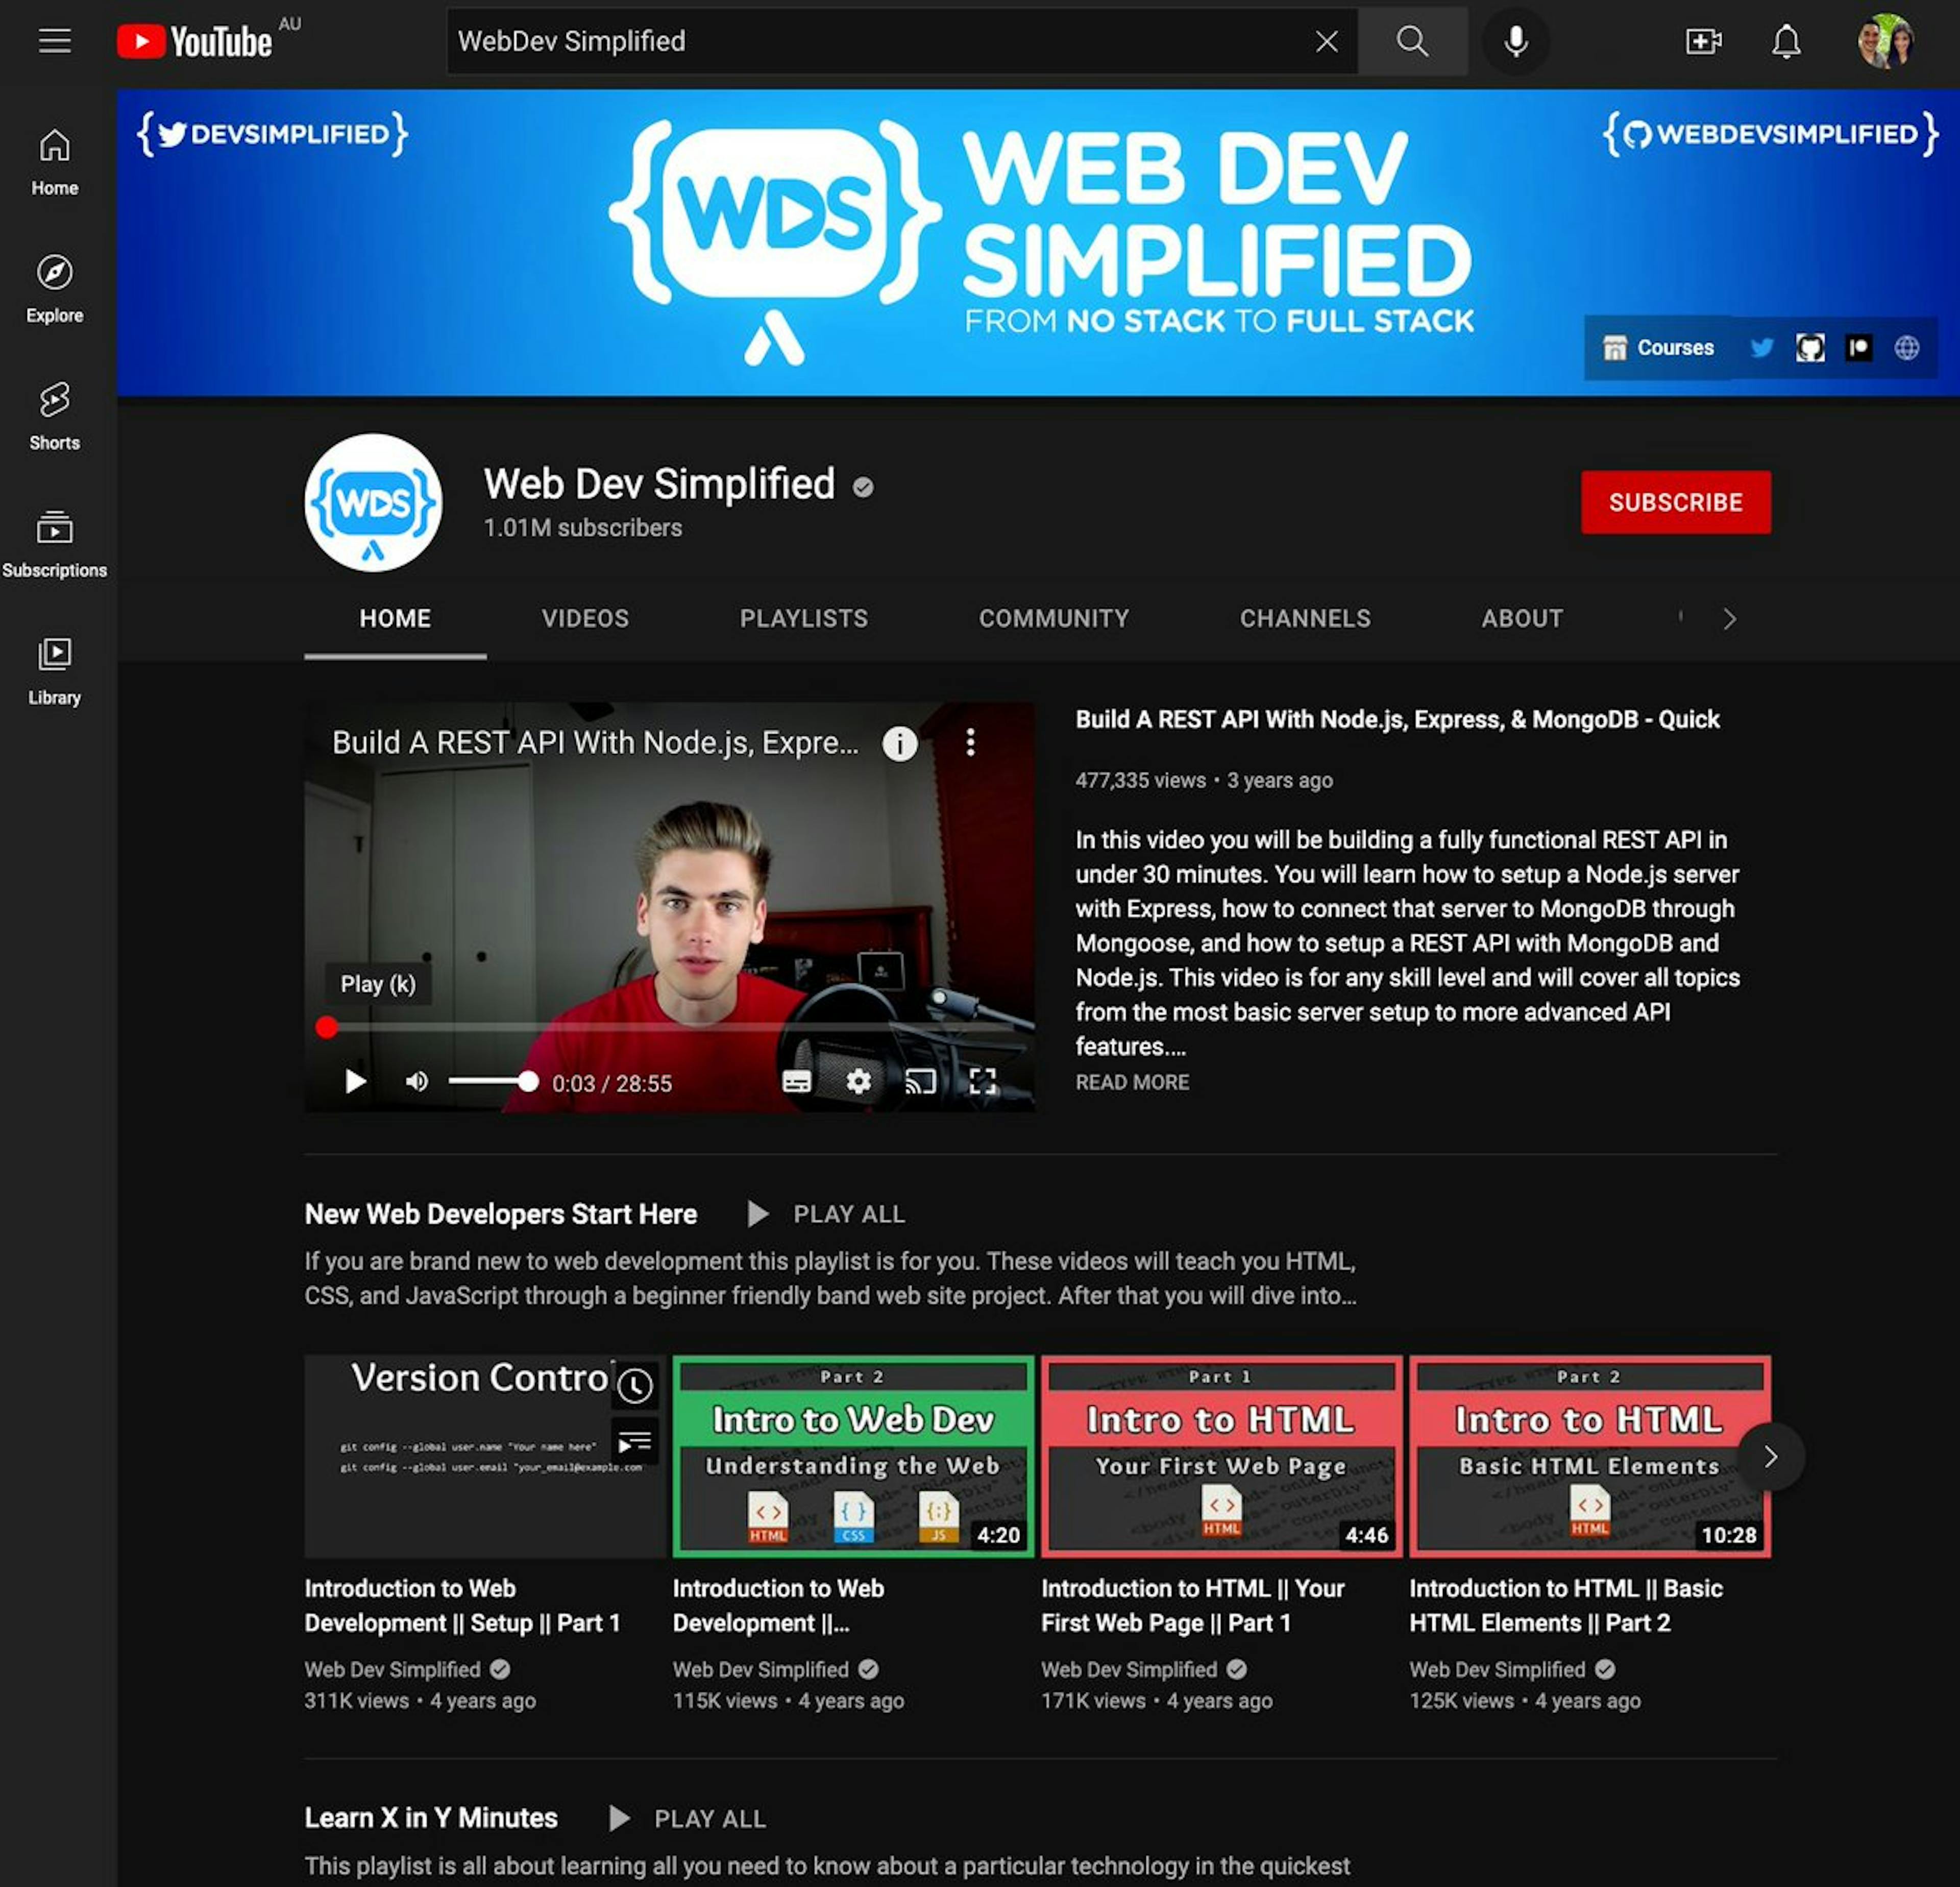
Task: Open the Create video icon
Action: 1703,41
